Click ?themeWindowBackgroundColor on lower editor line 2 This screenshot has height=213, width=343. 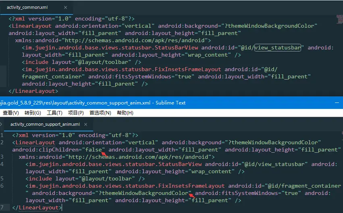[x=273, y=142]
